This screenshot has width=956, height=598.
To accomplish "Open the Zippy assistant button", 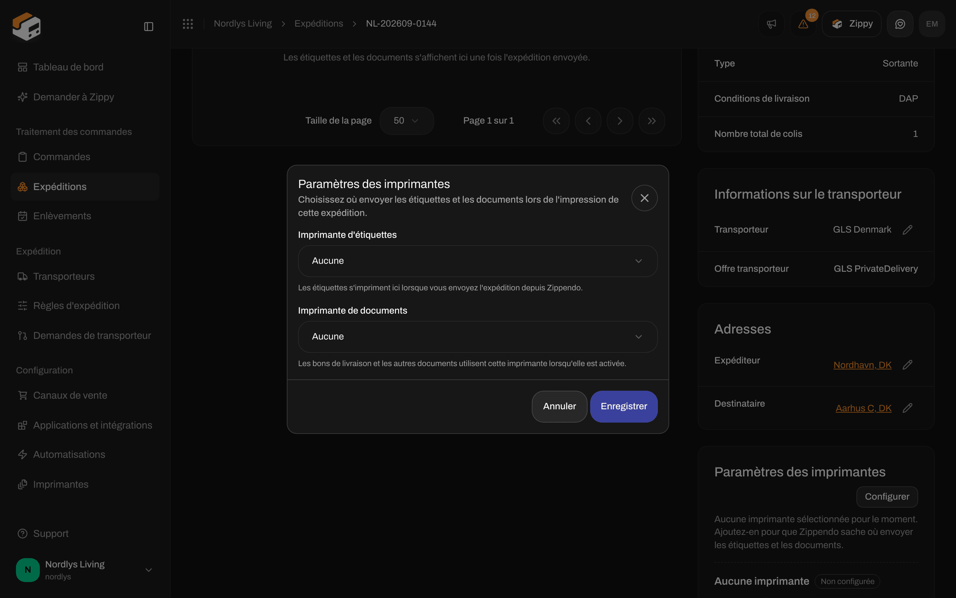I will [x=852, y=24].
